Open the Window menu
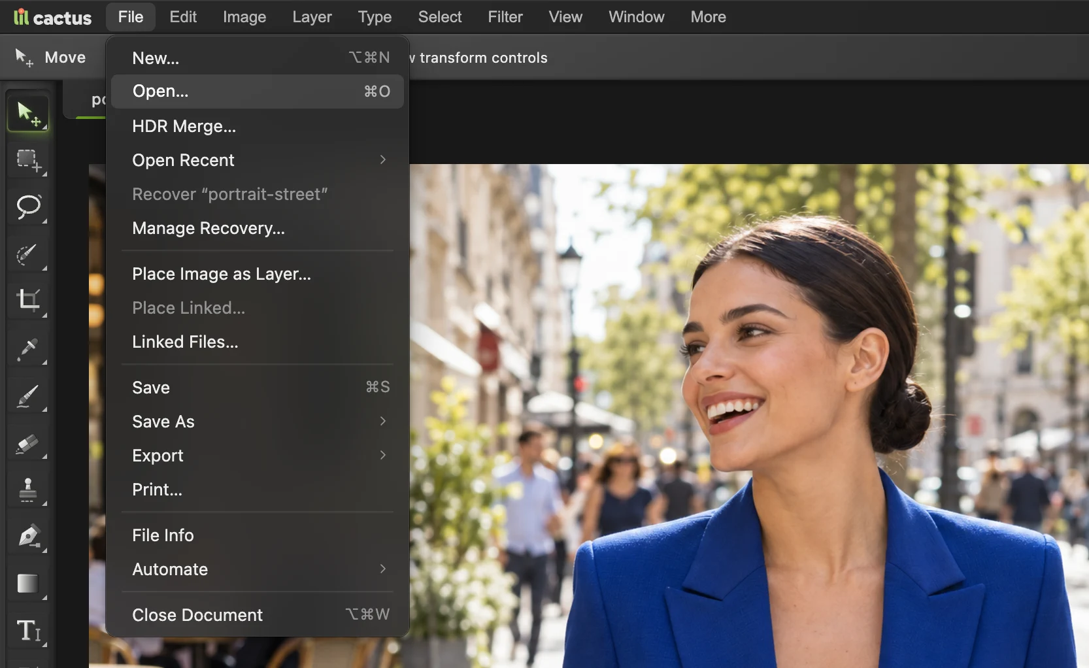The height and width of the screenshot is (668, 1089). (637, 17)
